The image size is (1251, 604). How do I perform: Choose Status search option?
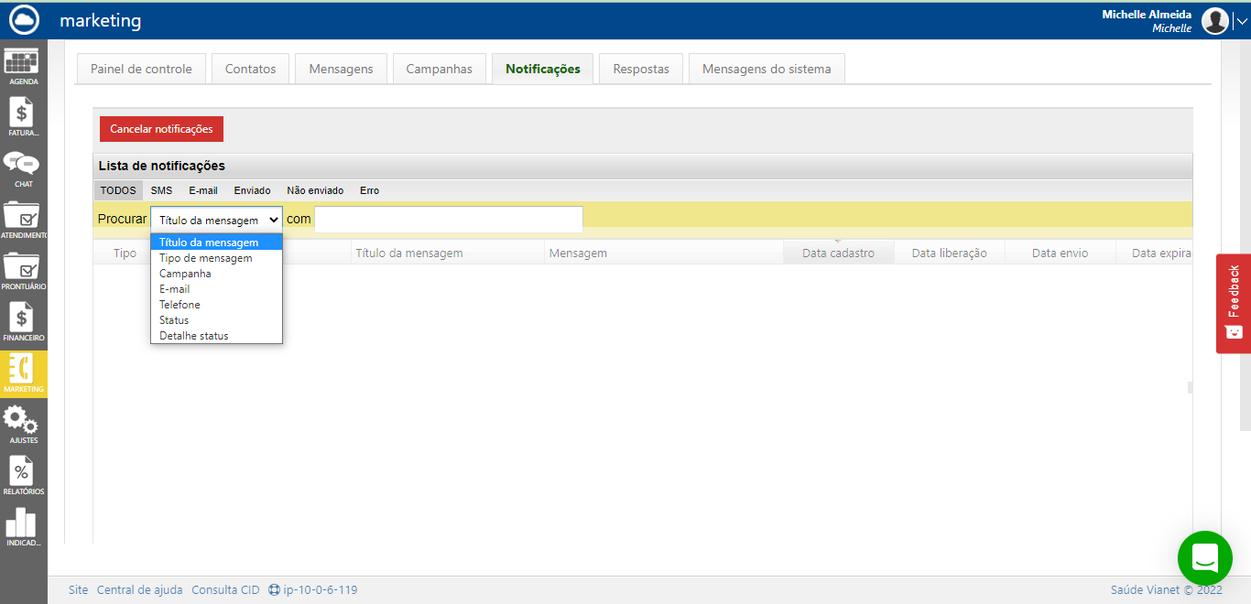click(x=216, y=320)
